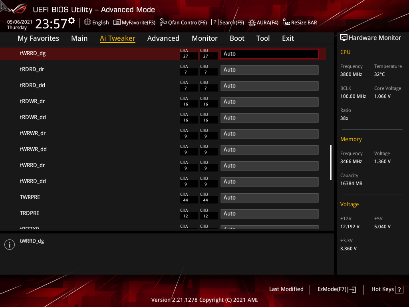The height and width of the screenshot is (307, 409).
Task: Select the TRDPRE Auto field
Action: 270,213
